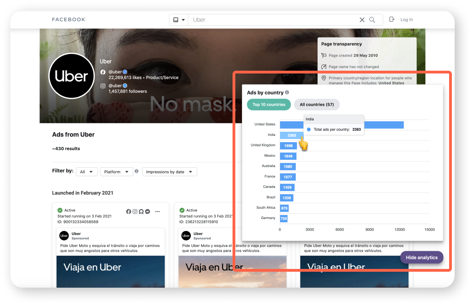Click the Mexico bar showing 1649

pyautogui.click(x=288, y=156)
